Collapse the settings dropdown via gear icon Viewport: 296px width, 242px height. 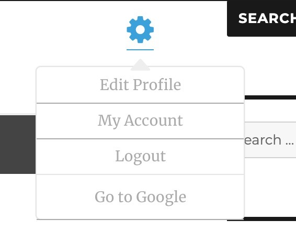point(140,30)
